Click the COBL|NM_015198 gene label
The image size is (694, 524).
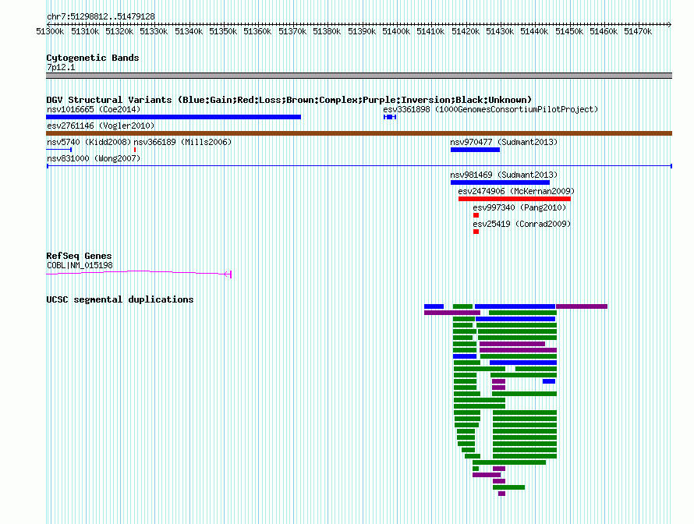tap(80, 266)
